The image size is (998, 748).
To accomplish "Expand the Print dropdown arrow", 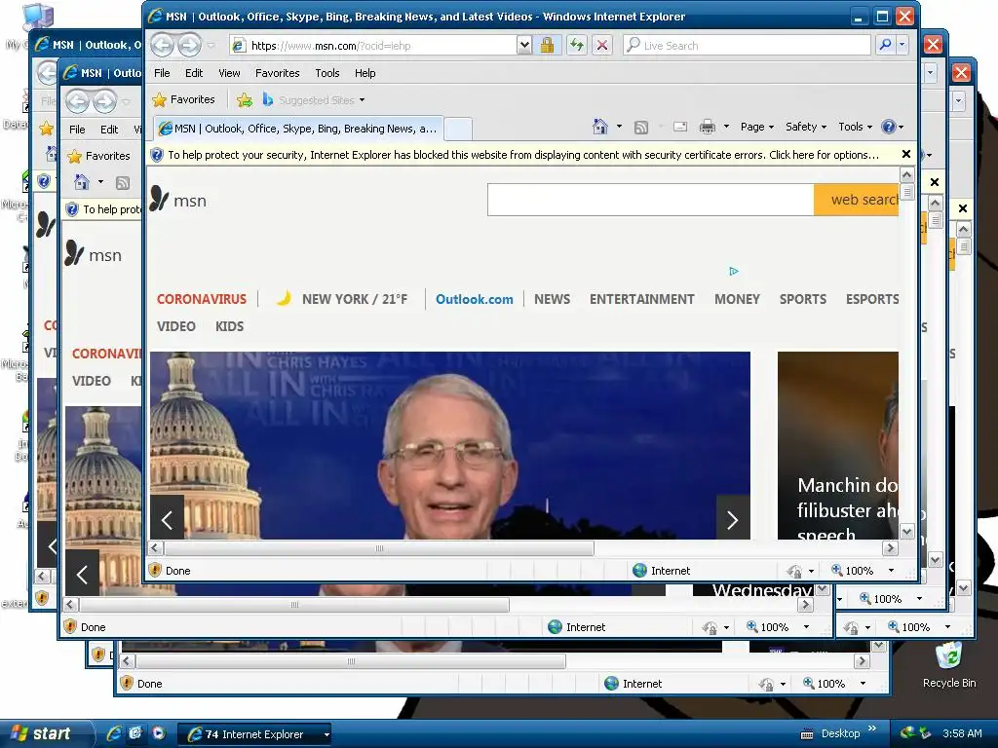I will (726, 127).
